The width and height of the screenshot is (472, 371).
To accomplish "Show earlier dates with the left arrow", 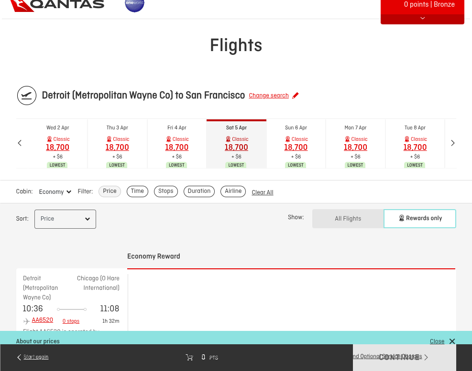I will click(20, 143).
